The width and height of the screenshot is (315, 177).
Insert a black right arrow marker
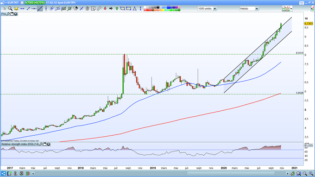(x=111, y=9)
